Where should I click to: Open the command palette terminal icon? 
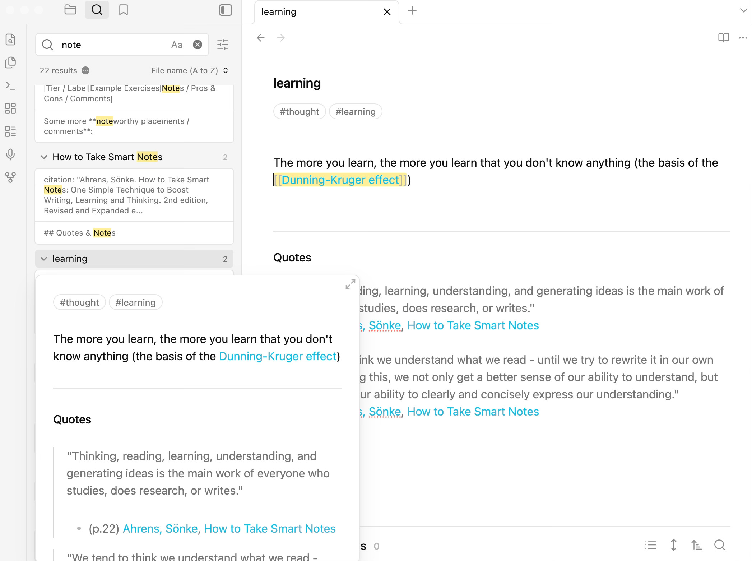tap(11, 85)
